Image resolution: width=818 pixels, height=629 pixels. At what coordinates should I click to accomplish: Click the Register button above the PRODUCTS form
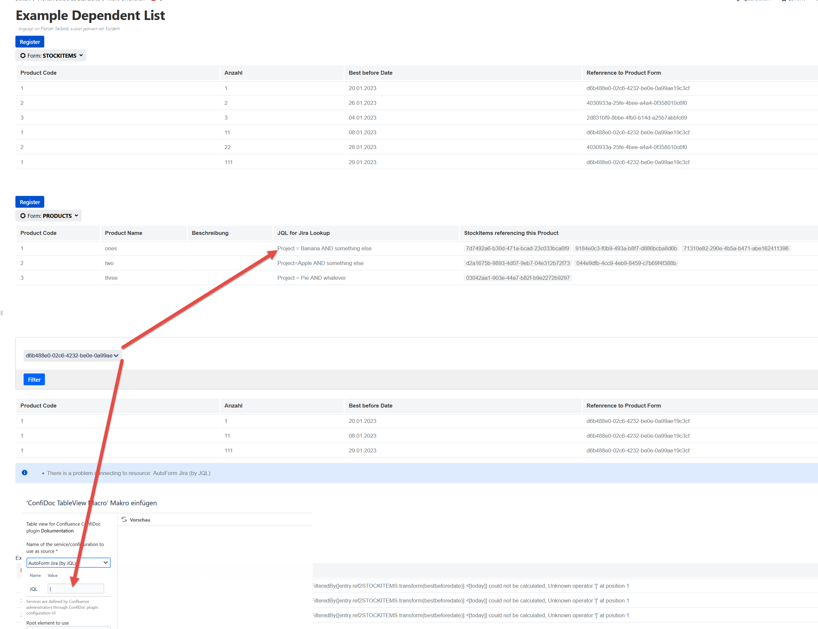29,202
